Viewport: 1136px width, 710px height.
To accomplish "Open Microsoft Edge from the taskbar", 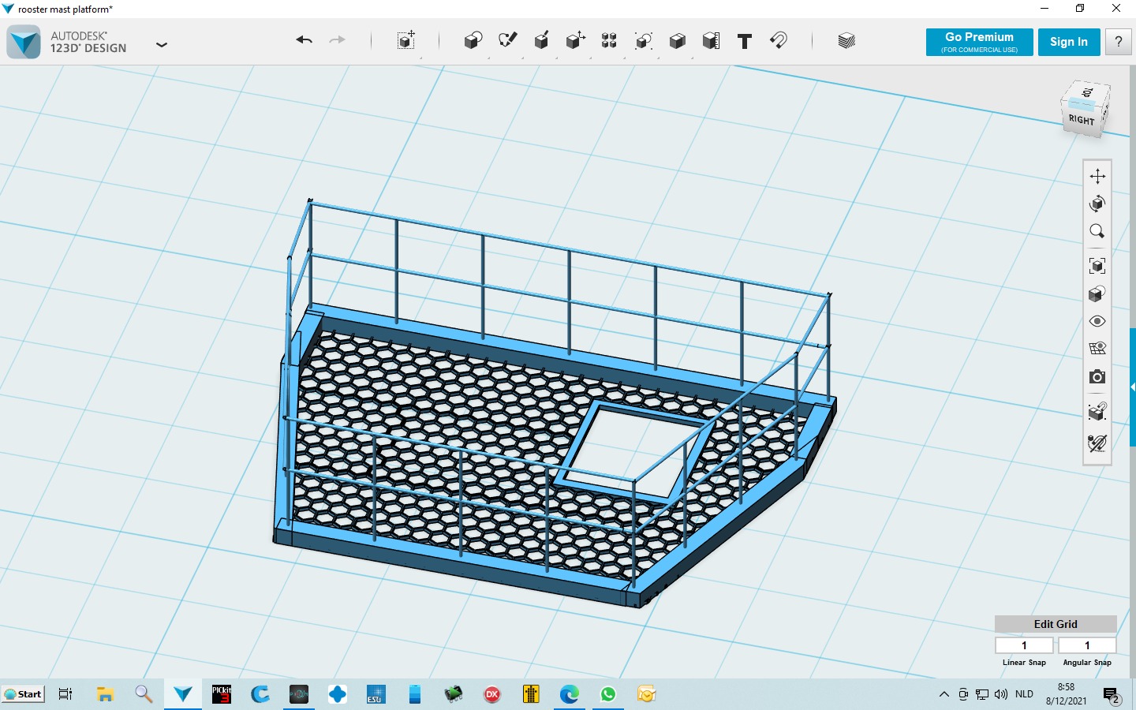I will pyautogui.click(x=570, y=694).
